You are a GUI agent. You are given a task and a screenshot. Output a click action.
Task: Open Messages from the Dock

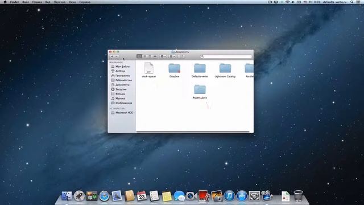(179, 196)
